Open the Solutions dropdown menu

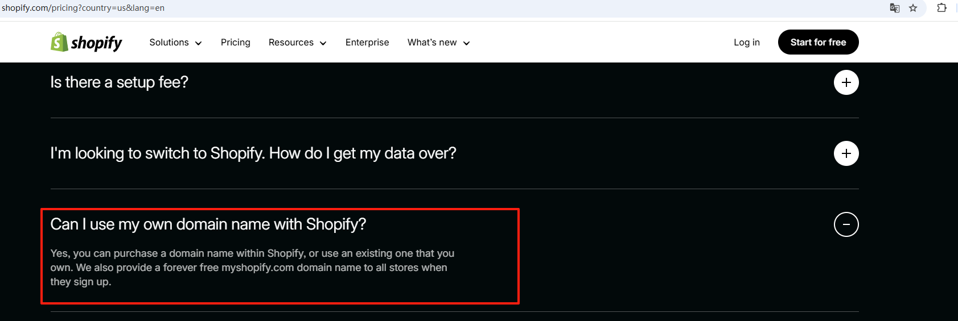click(x=175, y=43)
